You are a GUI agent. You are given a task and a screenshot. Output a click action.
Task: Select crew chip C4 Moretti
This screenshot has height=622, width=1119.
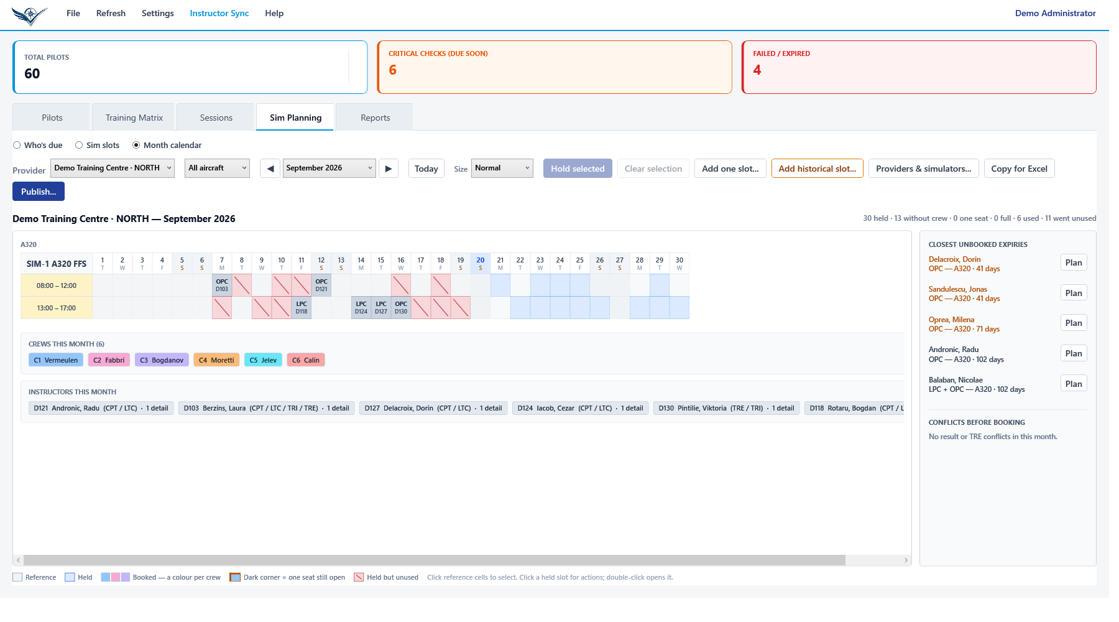(216, 360)
